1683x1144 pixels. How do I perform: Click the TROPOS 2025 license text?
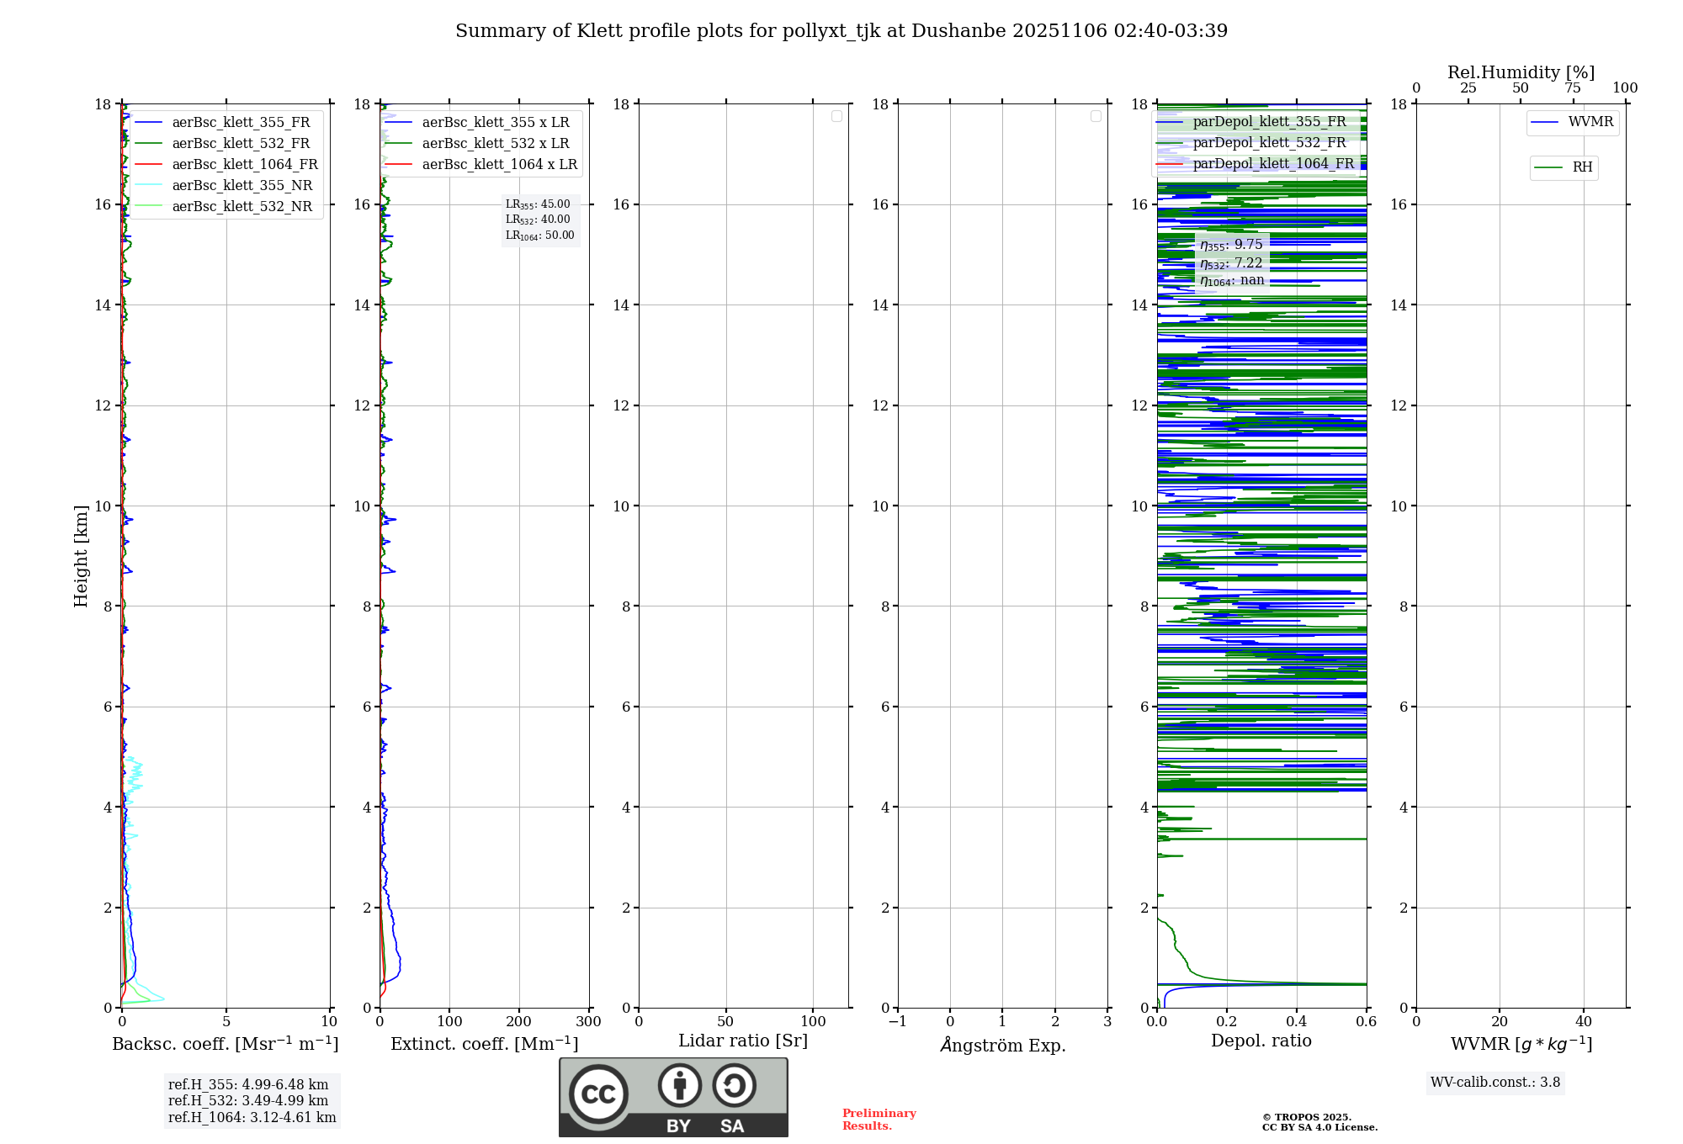click(1319, 1122)
